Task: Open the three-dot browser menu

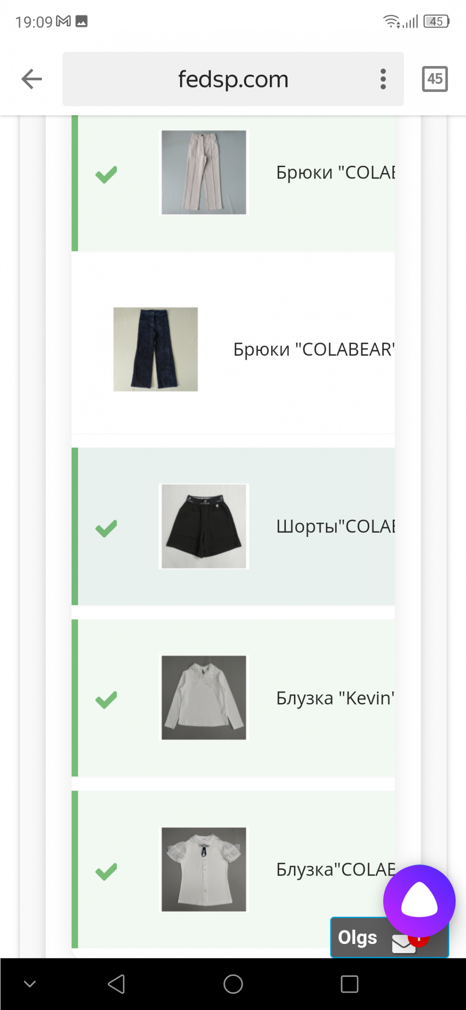Action: point(383,79)
